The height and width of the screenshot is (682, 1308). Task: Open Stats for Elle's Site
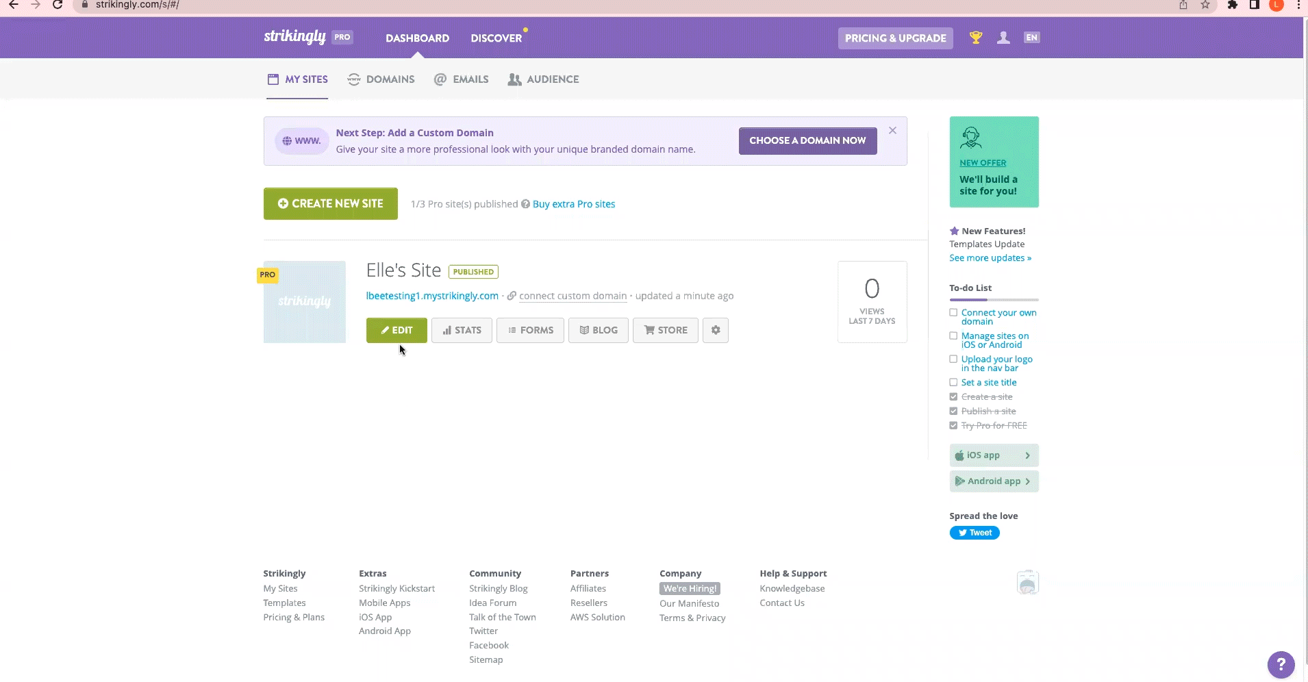(x=462, y=330)
